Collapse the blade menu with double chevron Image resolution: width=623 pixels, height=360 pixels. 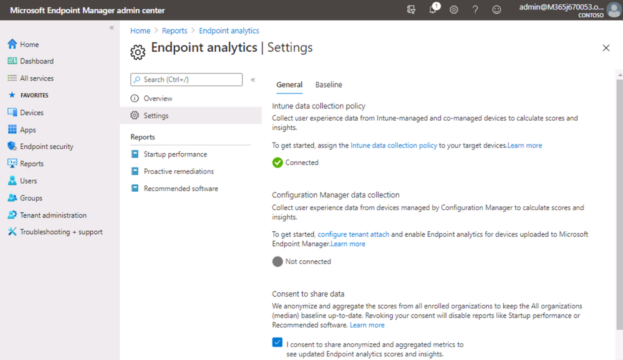click(x=253, y=80)
